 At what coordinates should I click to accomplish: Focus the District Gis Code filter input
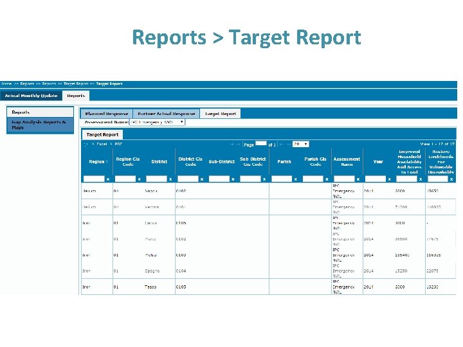coord(188,179)
